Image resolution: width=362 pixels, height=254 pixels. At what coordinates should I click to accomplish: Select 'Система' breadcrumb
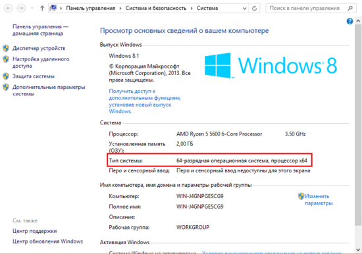point(207,8)
